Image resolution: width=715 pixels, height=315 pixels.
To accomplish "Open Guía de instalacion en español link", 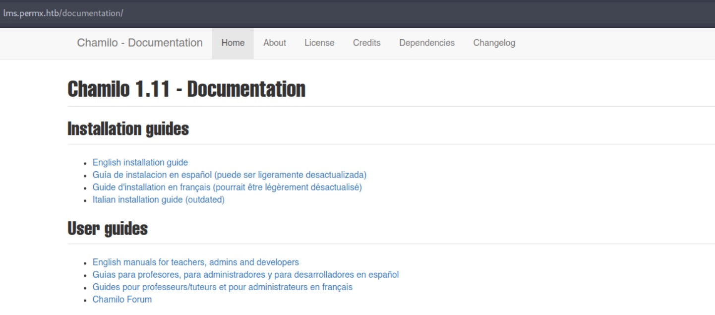I will pos(230,175).
